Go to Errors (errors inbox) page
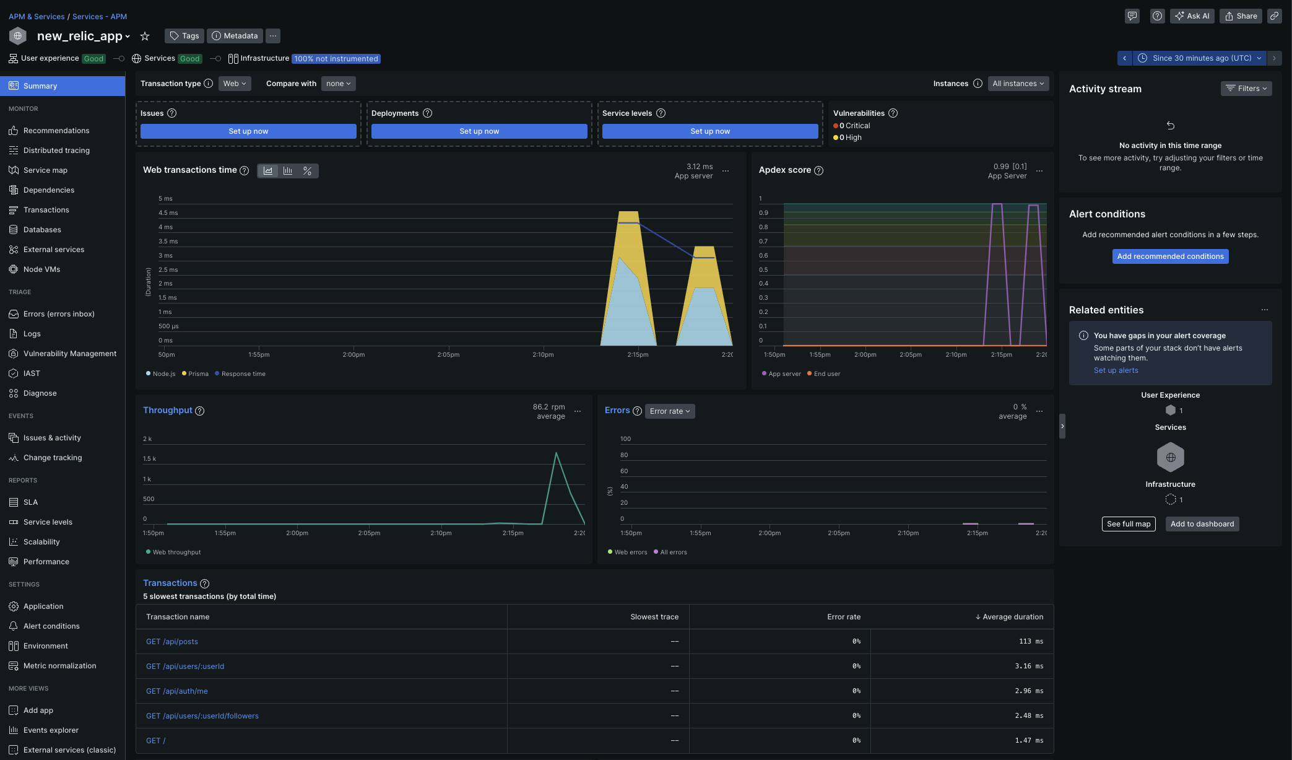This screenshot has height=760, width=1292. click(59, 314)
